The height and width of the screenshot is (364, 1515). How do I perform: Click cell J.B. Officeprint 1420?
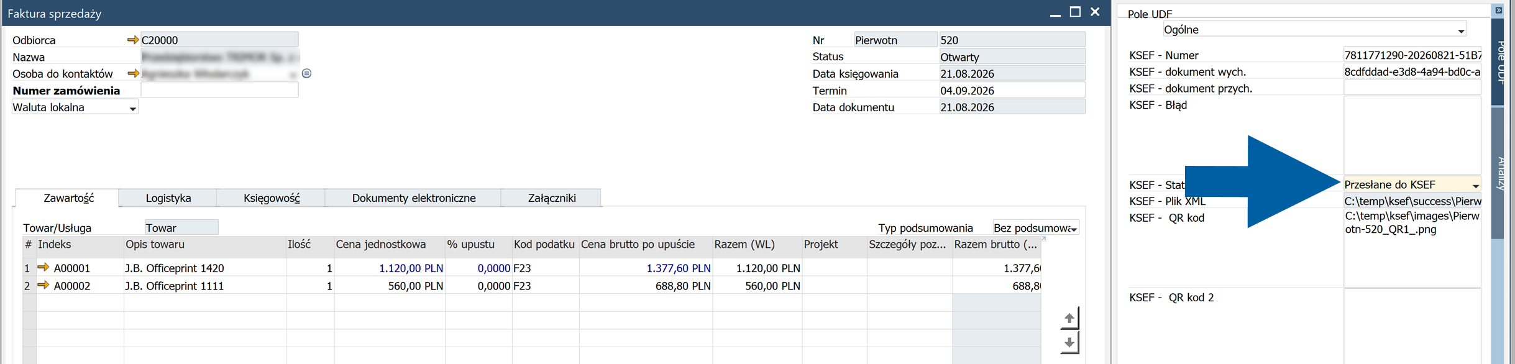coord(205,268)
